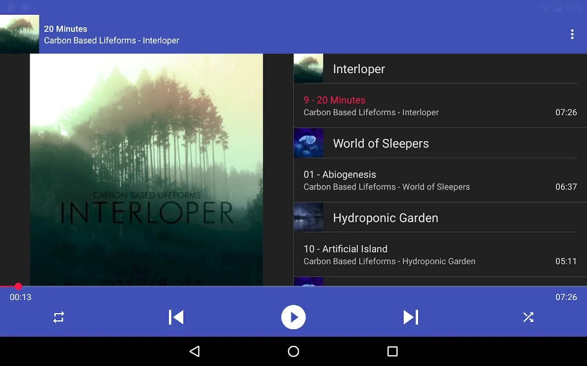Skip to previous track
The image size is (587, 366).
click(x=176, y=317)
